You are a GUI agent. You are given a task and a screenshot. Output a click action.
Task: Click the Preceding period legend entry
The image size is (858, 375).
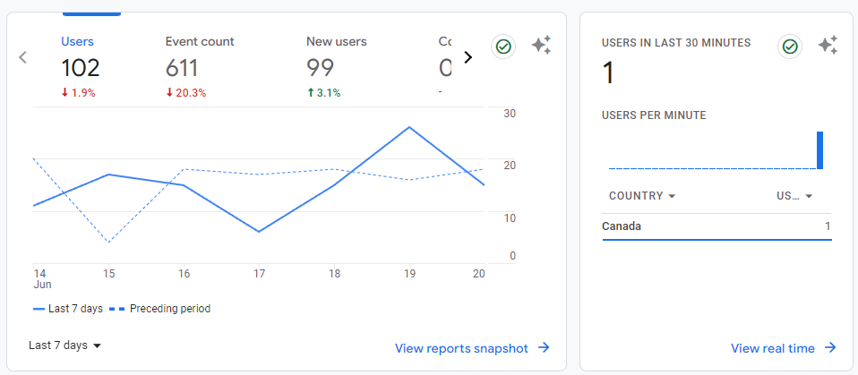[x=160, y=309]
